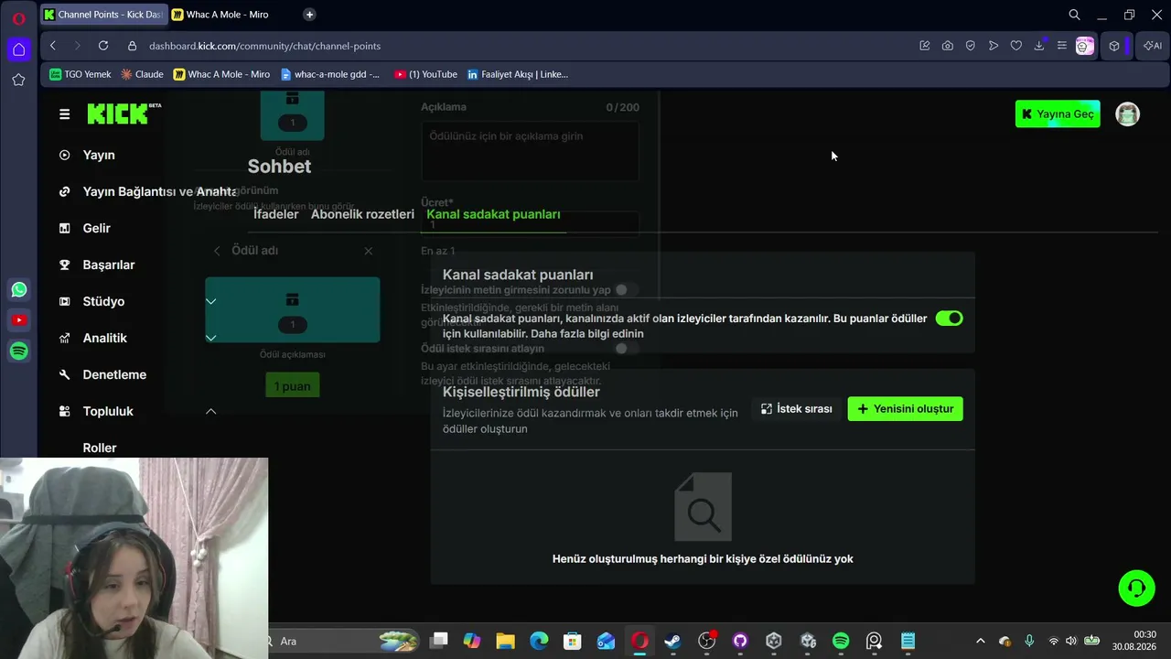Open Spotify in the Opera sidebar
This screenshot has height=659, width=1171.
click(18, 351)
